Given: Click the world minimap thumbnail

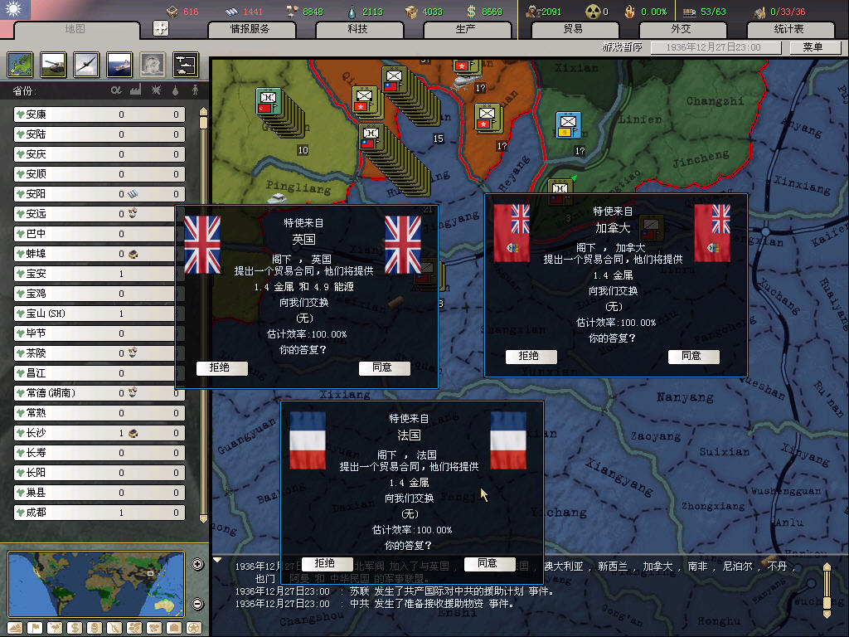Looking at the screenshot, I should (96, 584).
